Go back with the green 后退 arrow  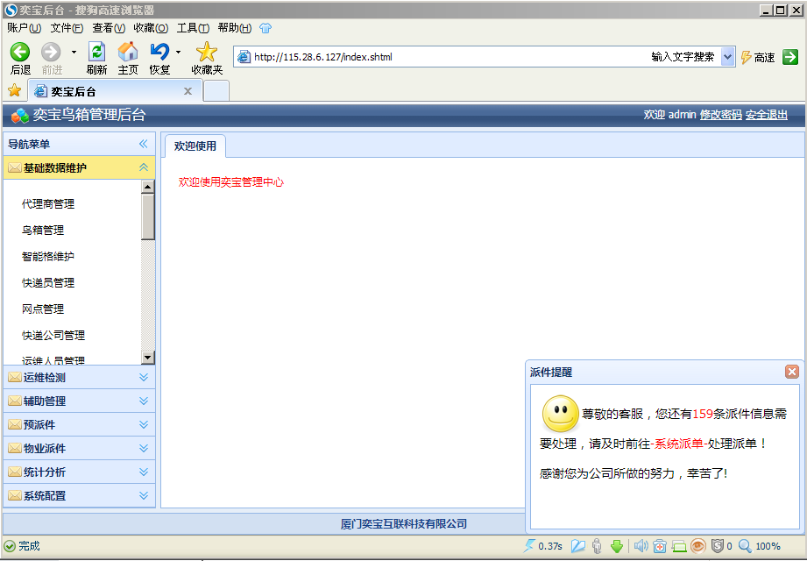(x=20, y=52)
